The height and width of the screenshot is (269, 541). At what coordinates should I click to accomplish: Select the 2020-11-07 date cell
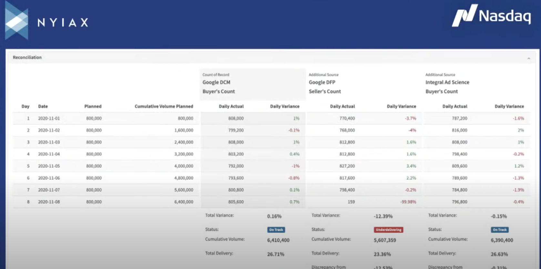pos(49,190)
